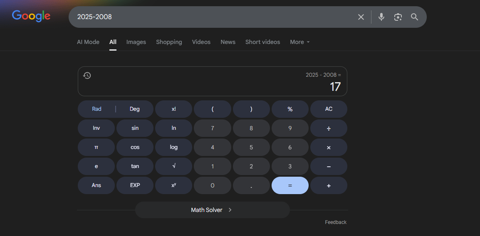Screen dimensions: 480x236
Task: Click the result 17 in calculator display
Action: pos(335,87)
